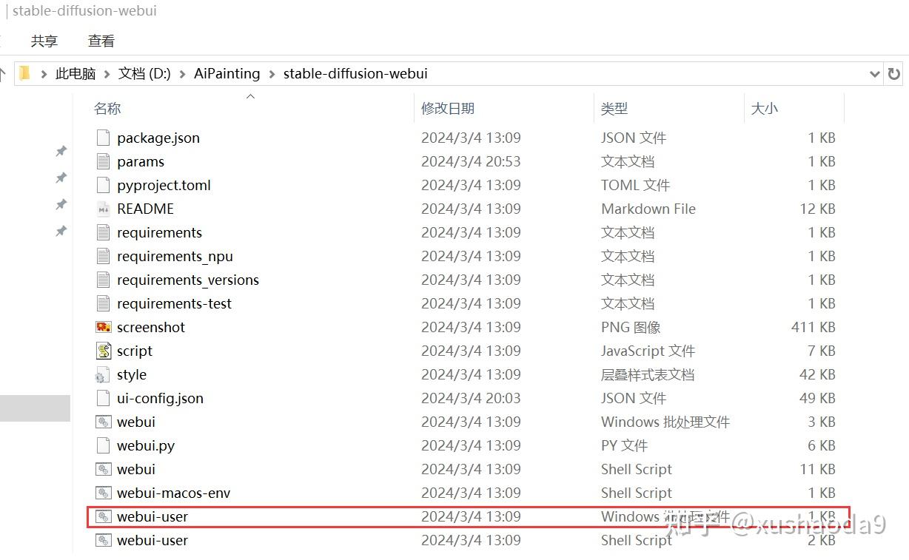The image size is (909, 560).
Task: Click the folder icon in the address bar
Action: 25,73
